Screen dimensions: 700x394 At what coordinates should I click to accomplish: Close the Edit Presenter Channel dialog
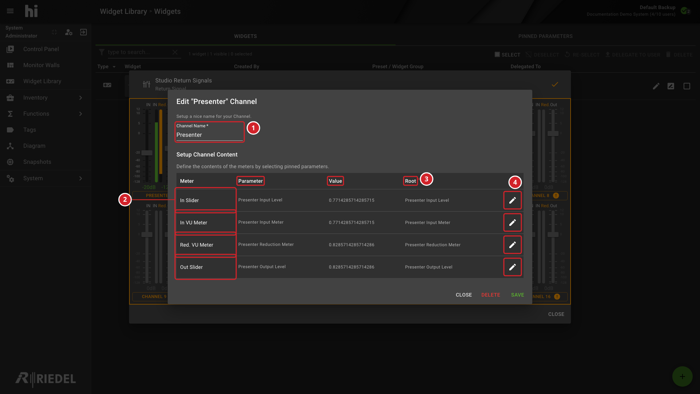[464, 295]
